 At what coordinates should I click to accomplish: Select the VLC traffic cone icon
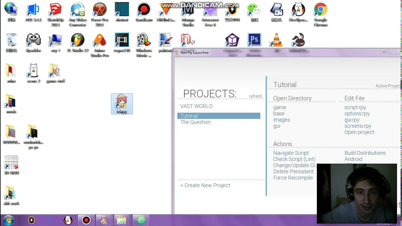pyautogui.click(x=276, y=41)
